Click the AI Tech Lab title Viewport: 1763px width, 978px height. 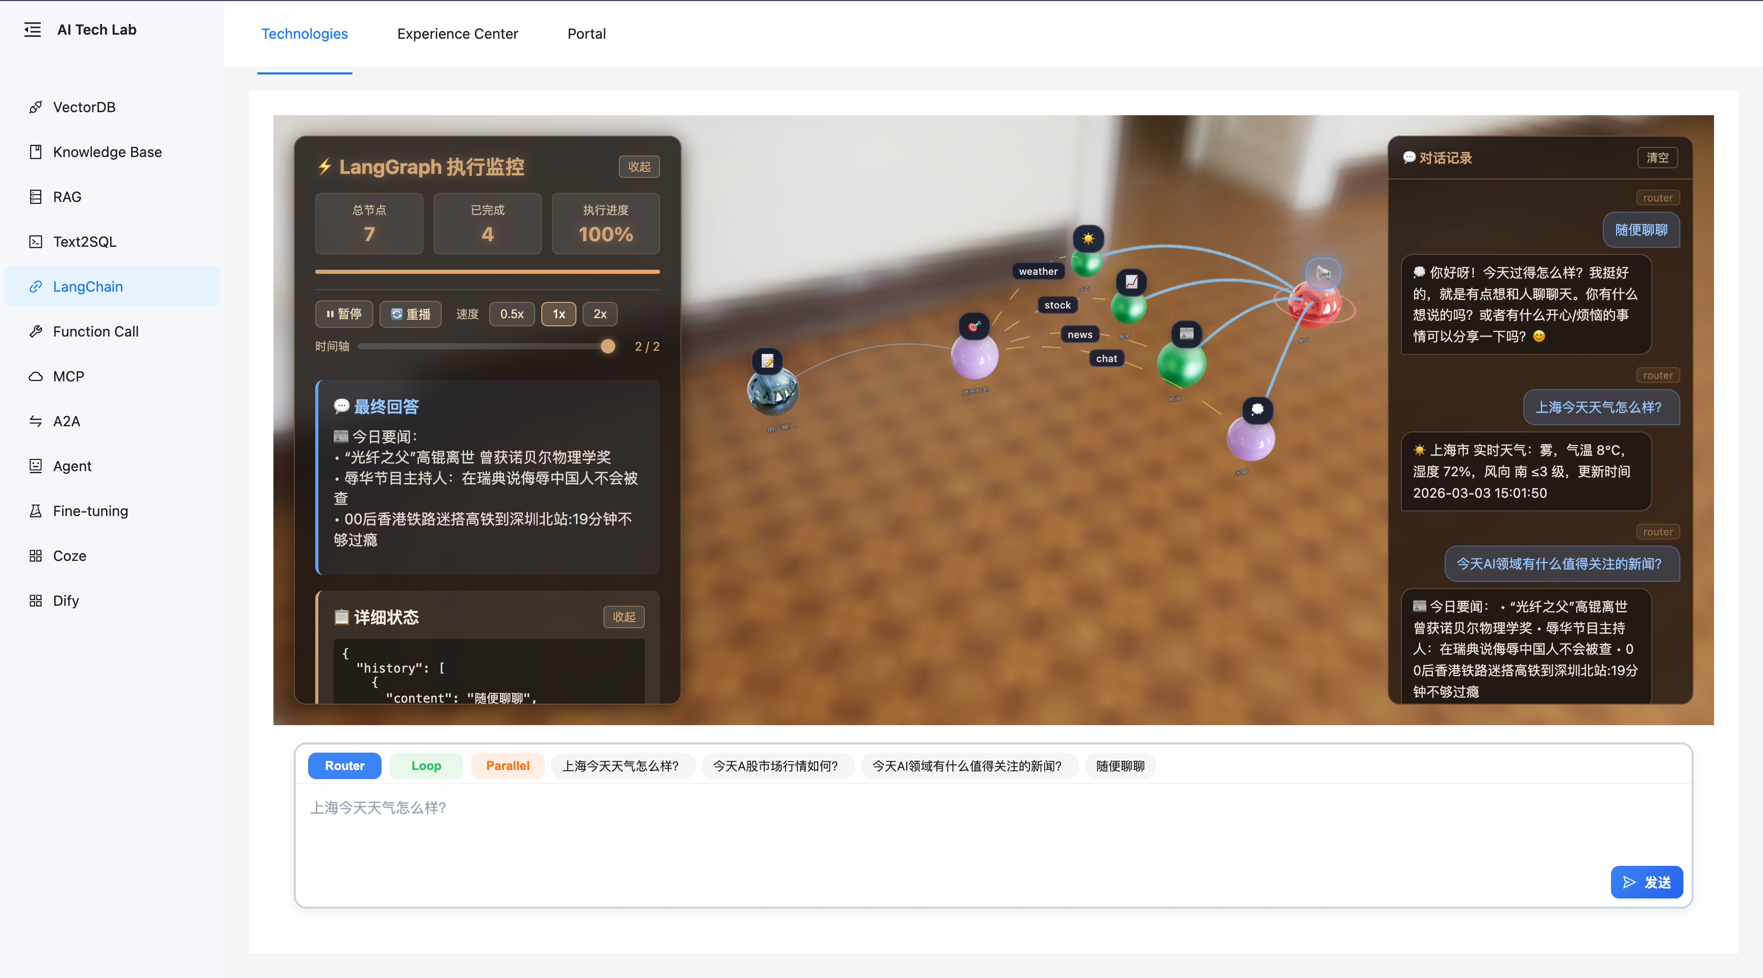point(96,30)
